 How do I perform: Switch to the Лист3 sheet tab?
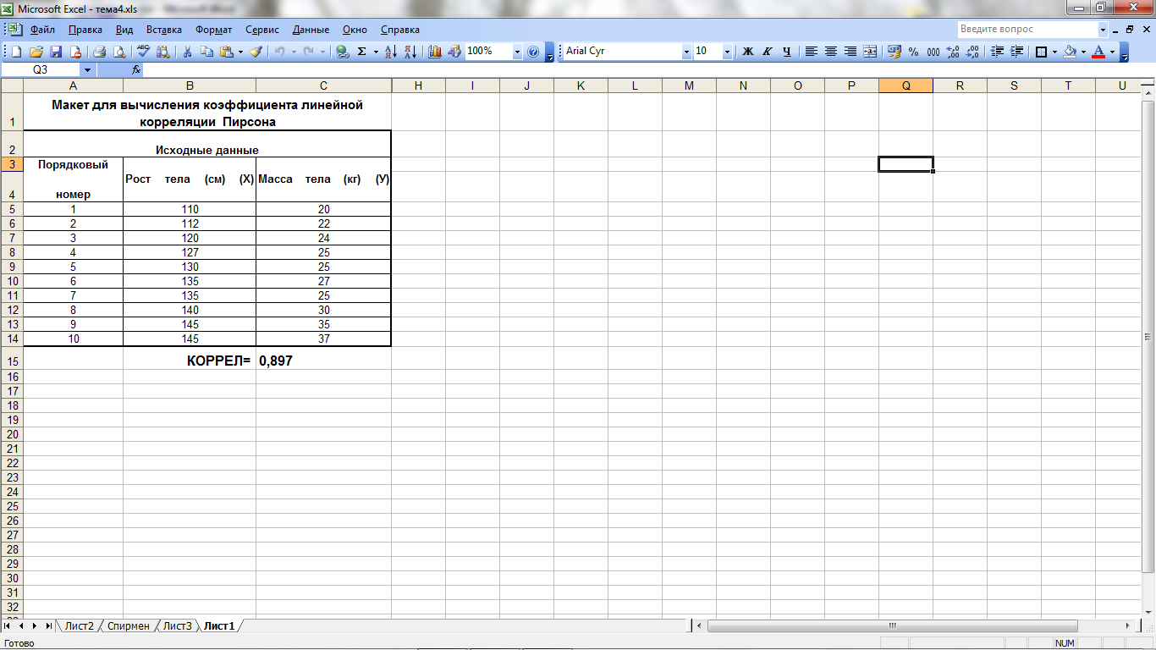click(177, 626)
